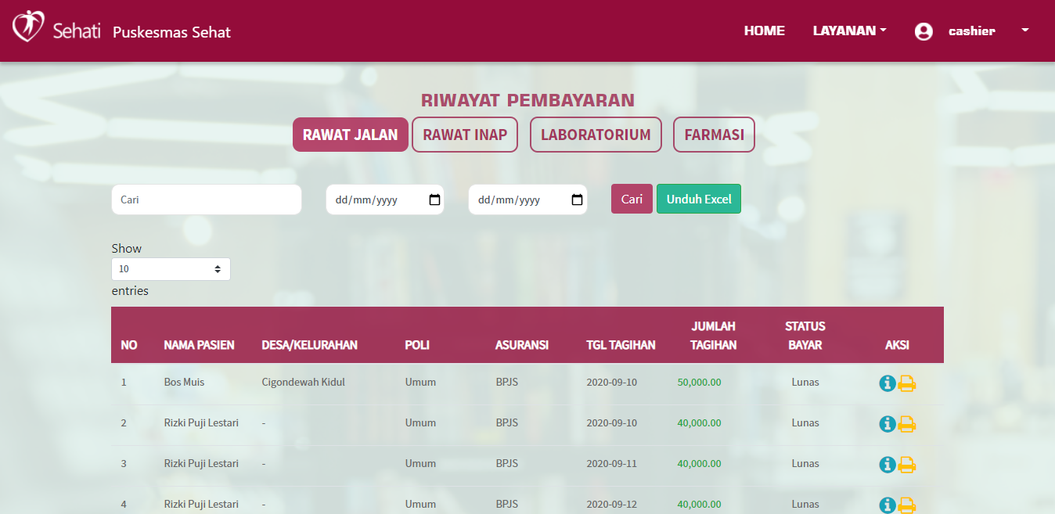Print the receipt for Bos Muis row
Screen dimensions: 1055x514
pos(907,383)
